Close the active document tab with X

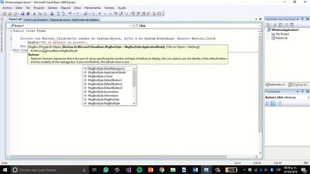260,19
